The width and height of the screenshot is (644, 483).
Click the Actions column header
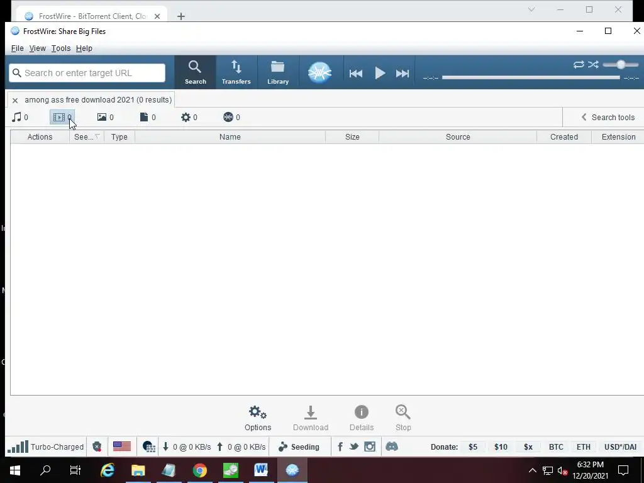40,136
